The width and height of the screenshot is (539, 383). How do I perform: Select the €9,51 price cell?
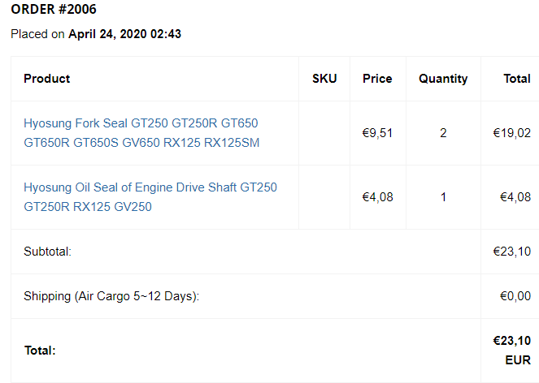[377, 133]
